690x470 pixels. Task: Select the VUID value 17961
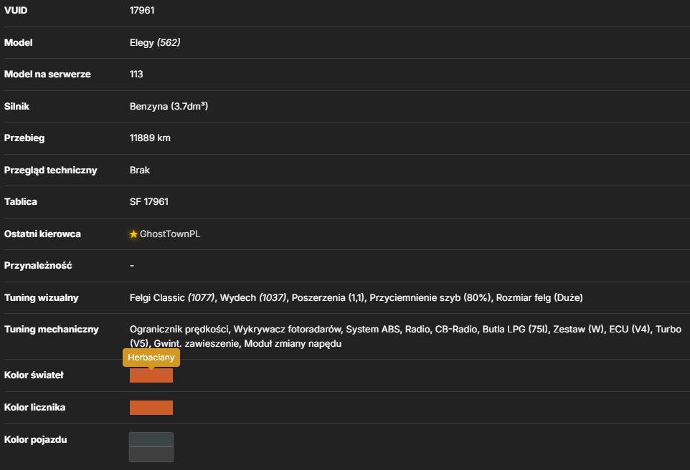(142, 10)
